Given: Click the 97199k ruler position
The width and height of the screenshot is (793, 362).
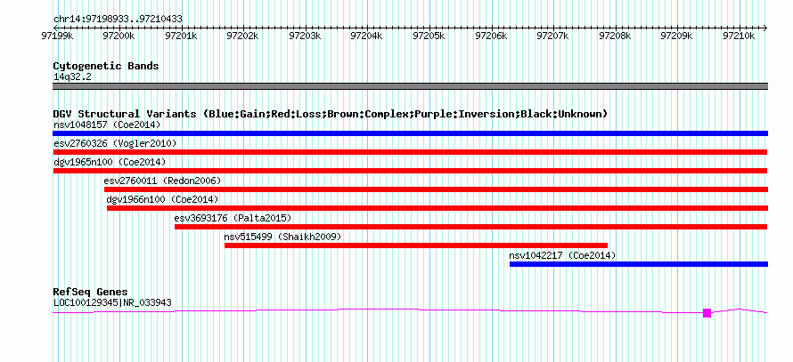Looking at the screenshot, I should pyautogui.click(x=57, y=36).
